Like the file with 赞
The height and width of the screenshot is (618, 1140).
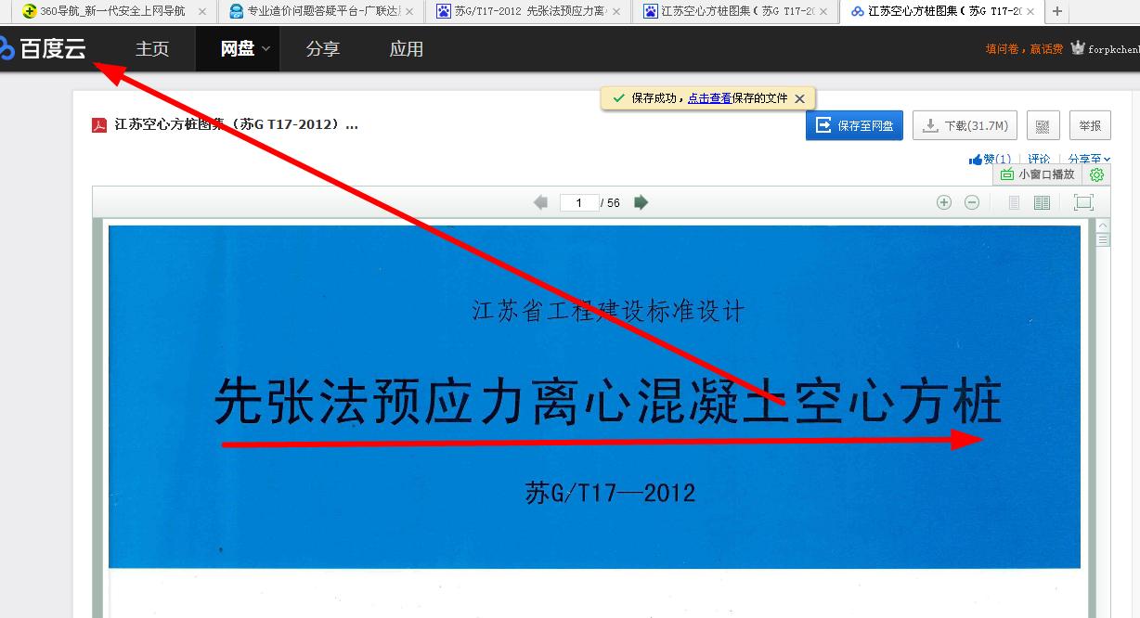[990, 160]
